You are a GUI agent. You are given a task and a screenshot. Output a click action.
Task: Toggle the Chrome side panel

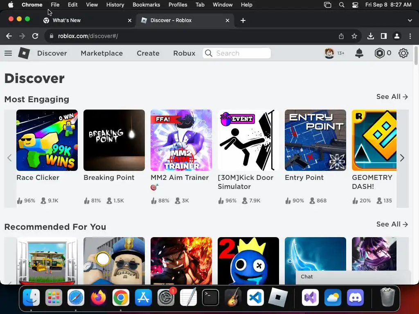point(384,36)
